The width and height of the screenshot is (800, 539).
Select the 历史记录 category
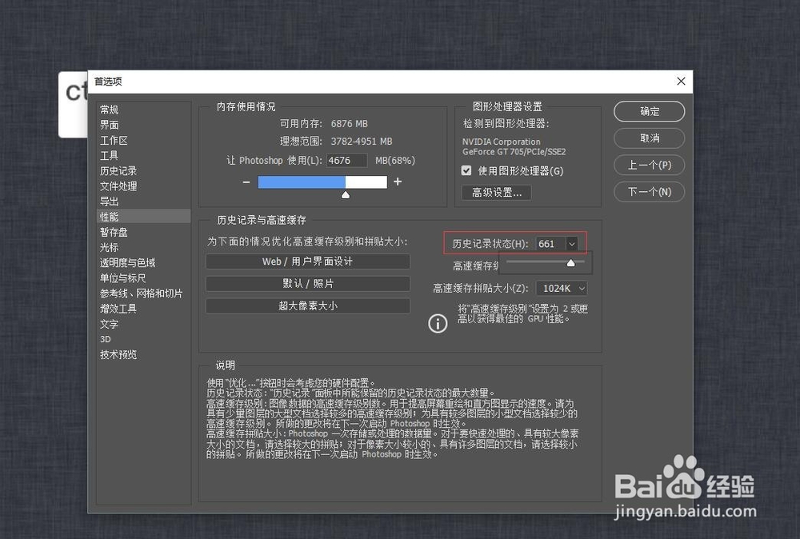coord(118,171)
